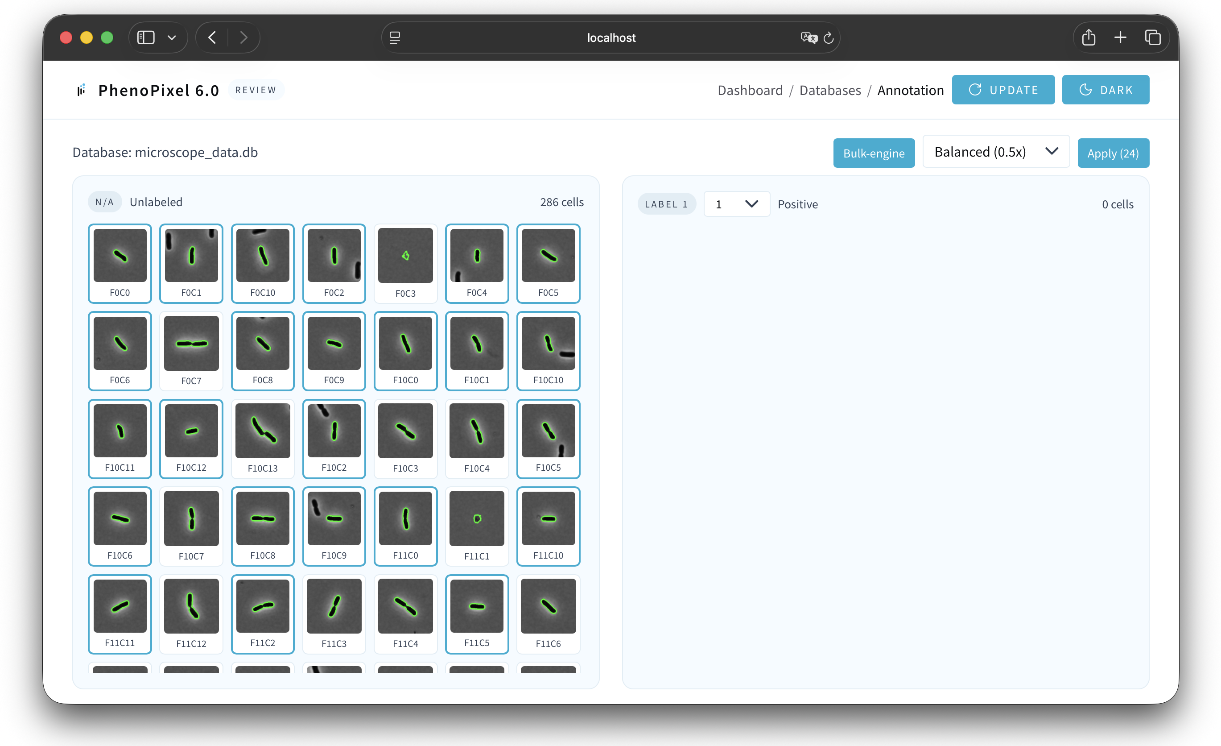
Task: Toggle selection of cell F0C4
Action: [x=477, y=263]
